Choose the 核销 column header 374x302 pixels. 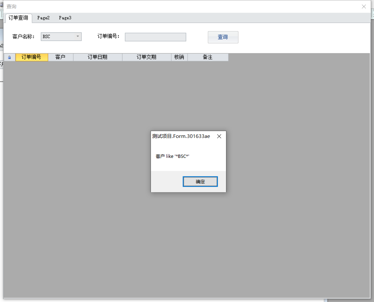(x=179, y=57)
